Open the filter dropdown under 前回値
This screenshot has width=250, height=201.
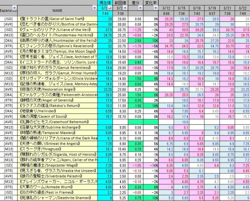click(125, 8)
